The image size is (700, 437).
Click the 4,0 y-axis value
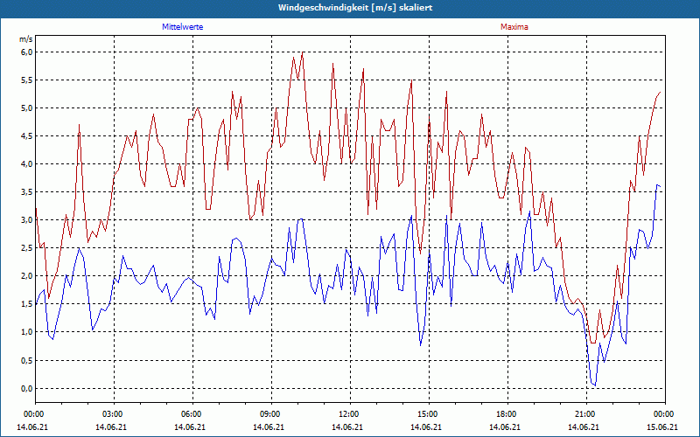[x=27, y=164]
